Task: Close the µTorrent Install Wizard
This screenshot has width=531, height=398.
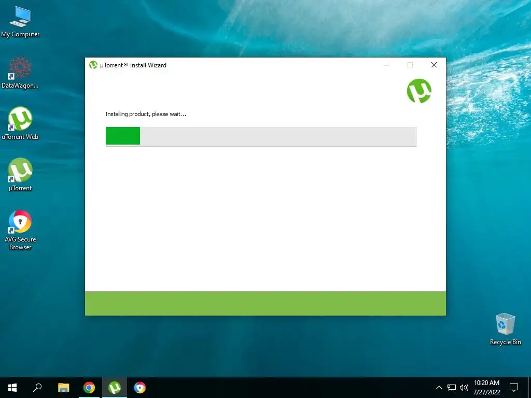Action: tap(434, 65)
